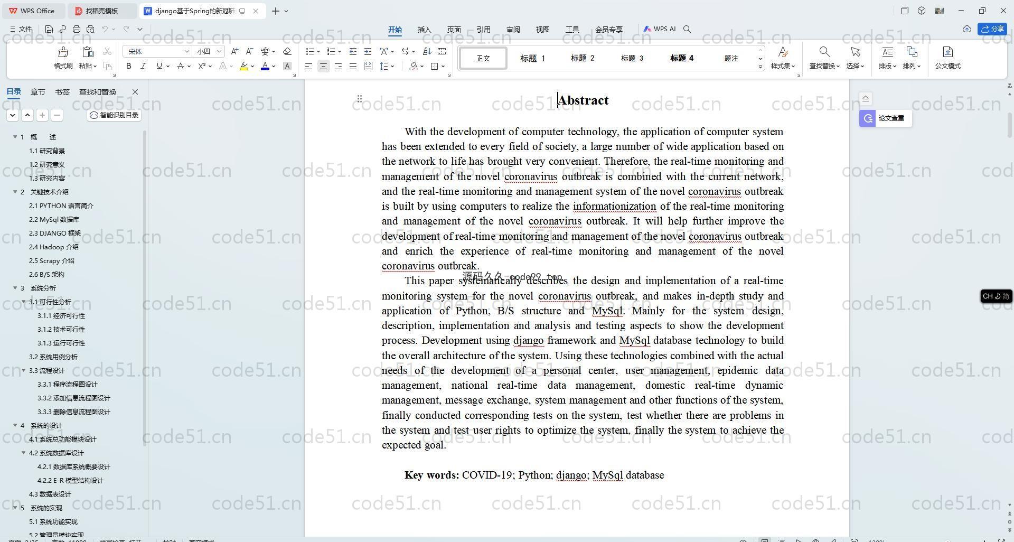The height and width of the screenshot is (542, 1014).
Task: Click the Clear Formatting eraser icon
Action: coord(287,51)
